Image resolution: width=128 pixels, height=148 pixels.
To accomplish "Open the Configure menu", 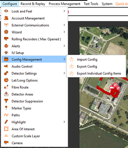I will [10, 4].
